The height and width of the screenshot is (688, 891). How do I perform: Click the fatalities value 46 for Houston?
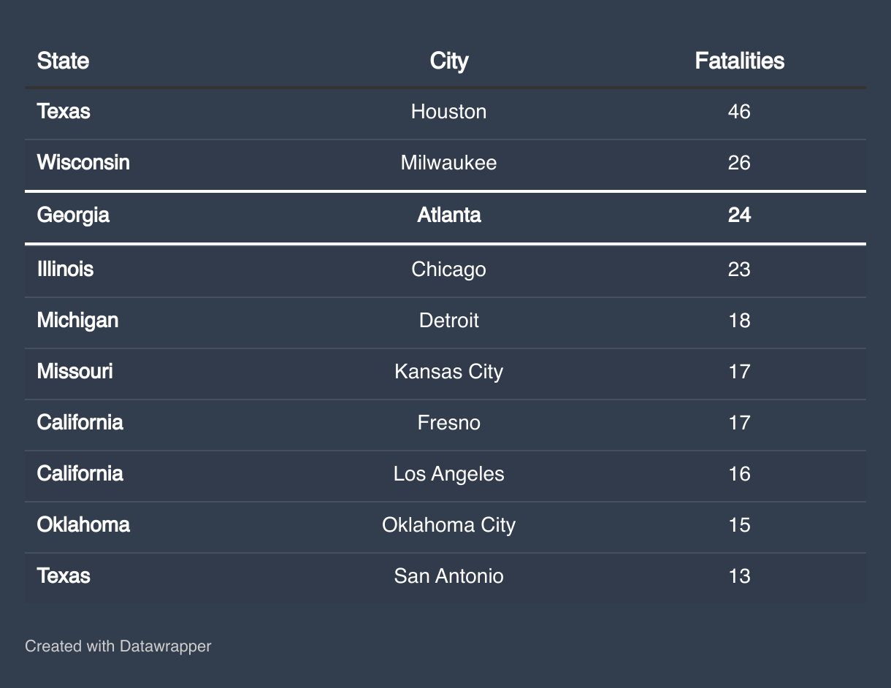point(739,112)
